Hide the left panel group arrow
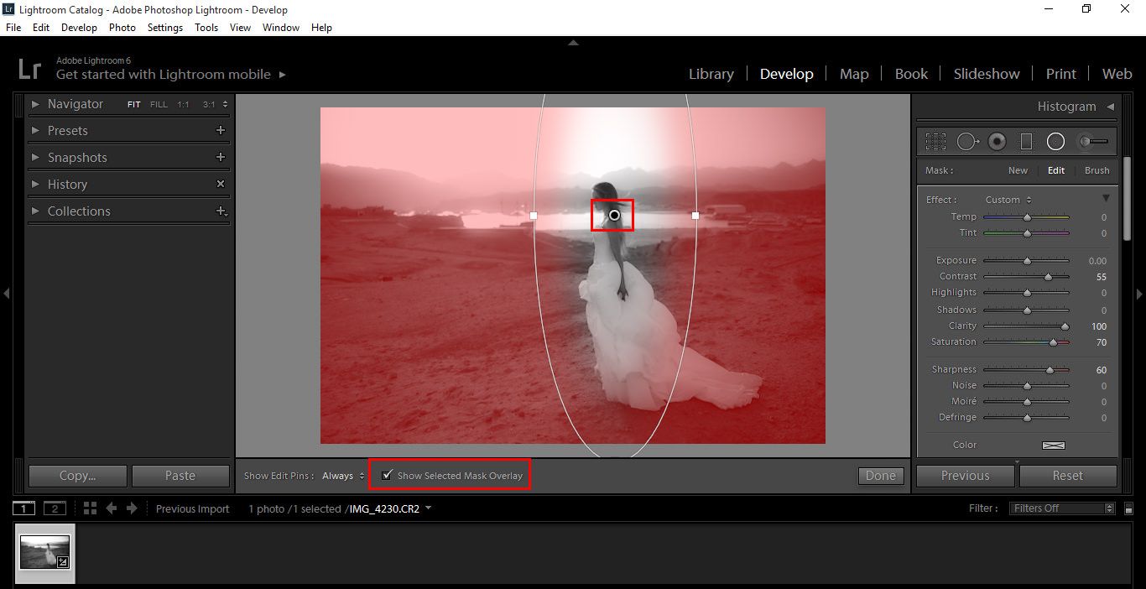Viewport: 1146px width, 589px height. 7,293
